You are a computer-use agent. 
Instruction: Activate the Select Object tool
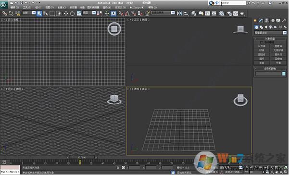39,13
